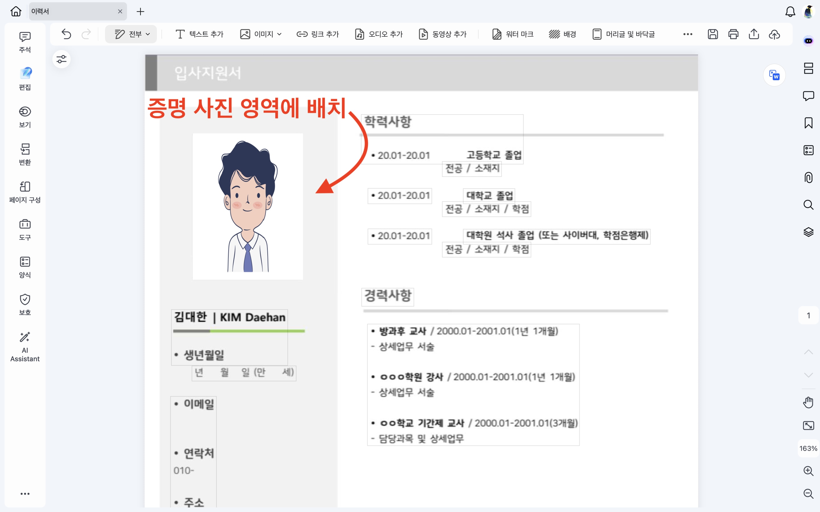
Task: Click the search magnifier icon
Action: tap(808, 205)
